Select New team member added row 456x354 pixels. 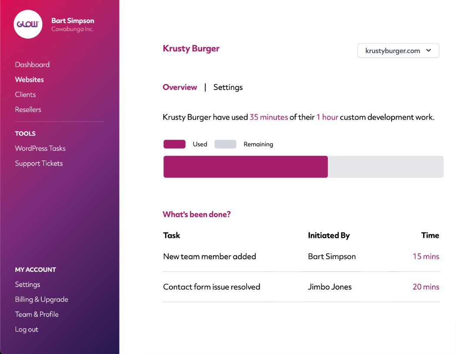(301, 257)
